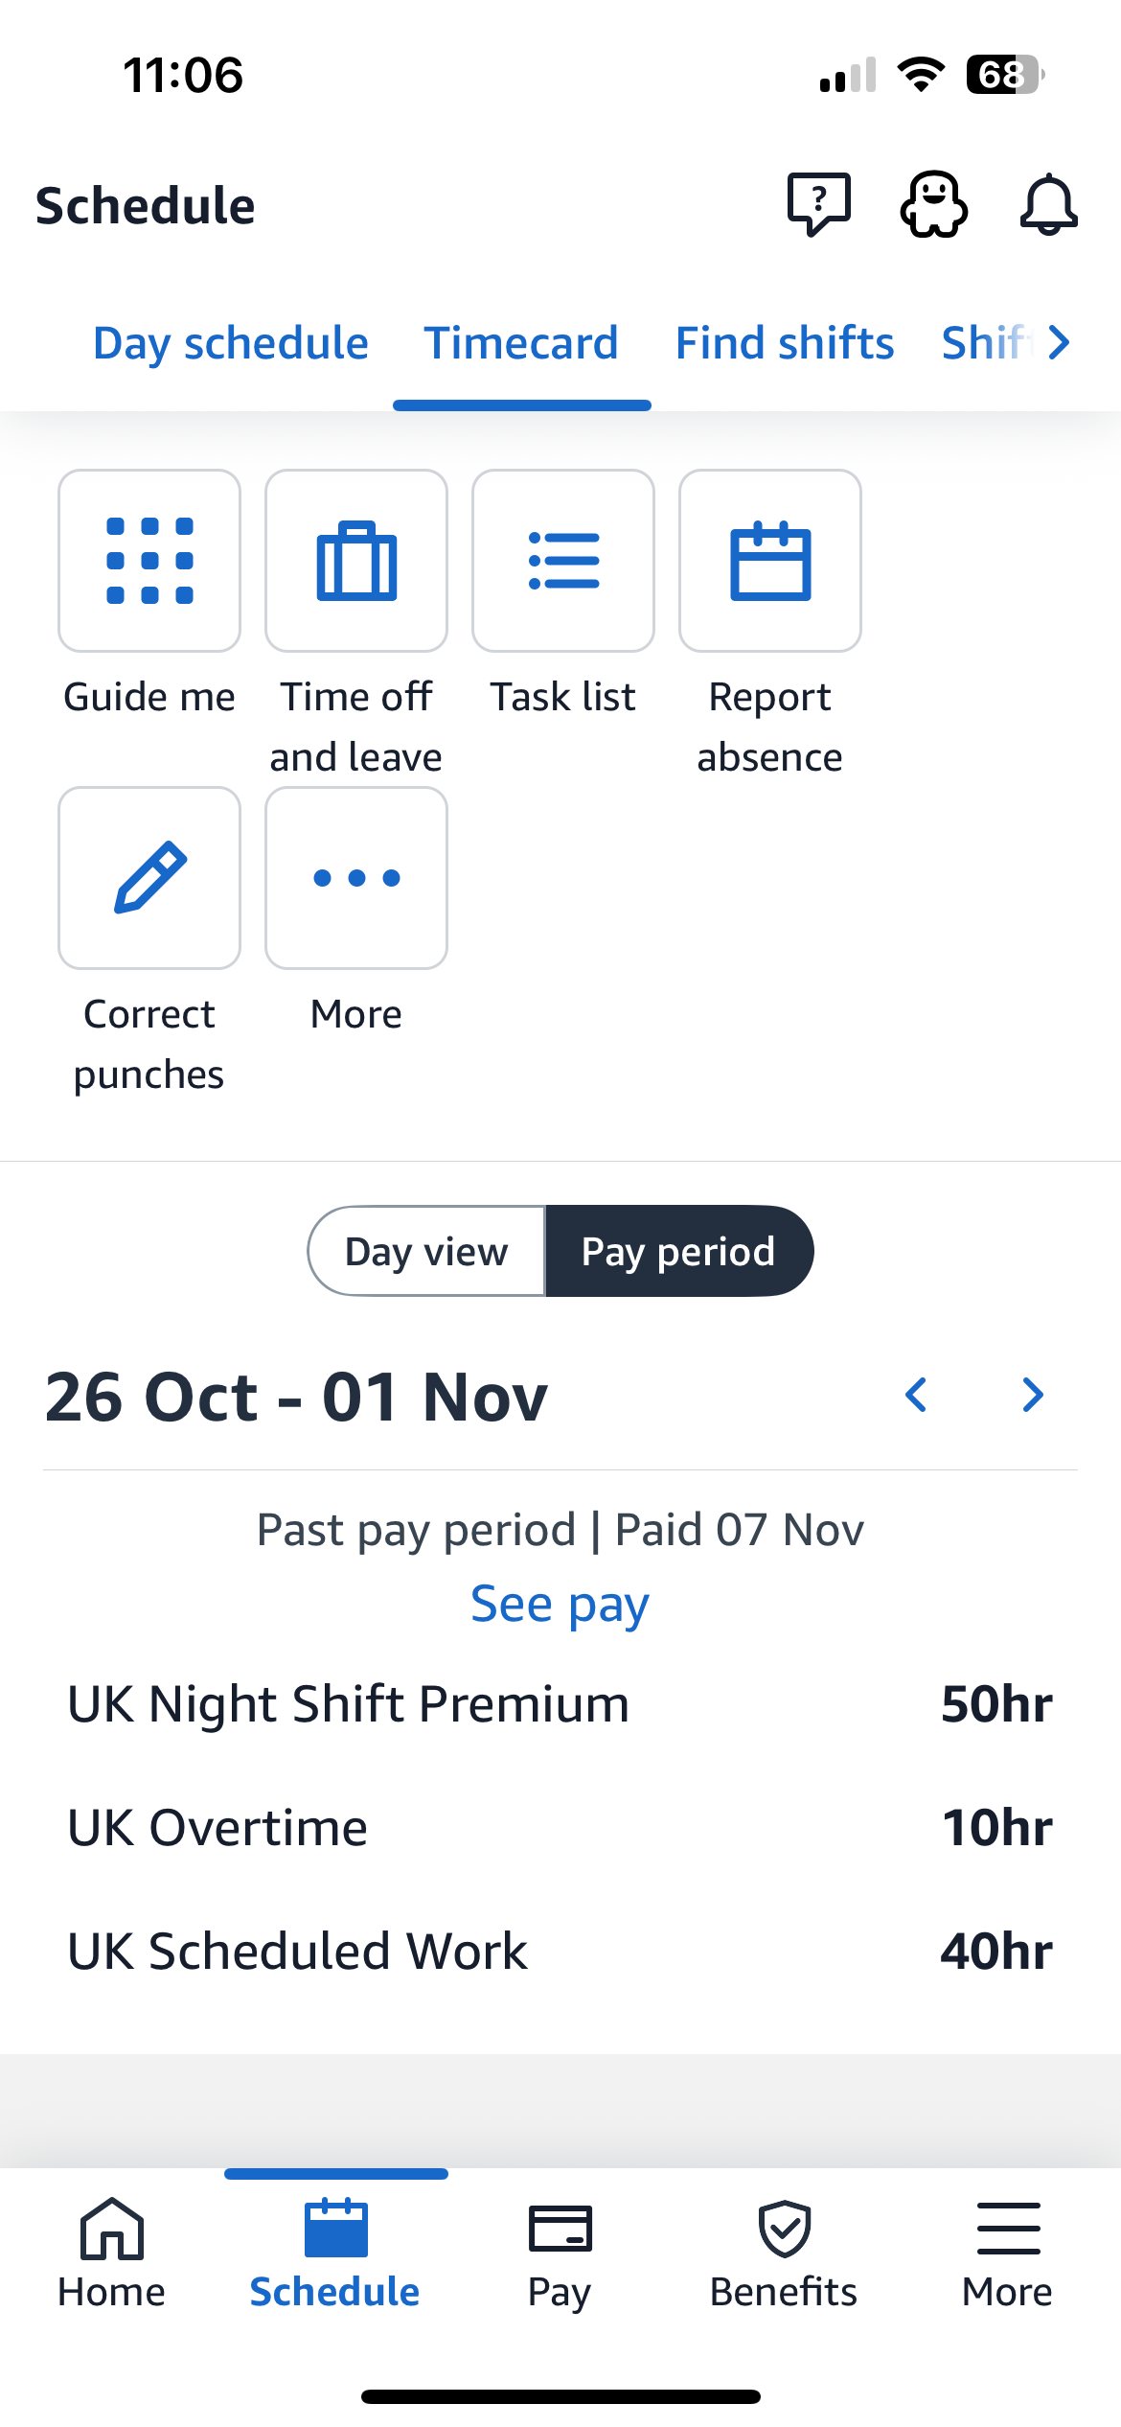
Task: Switch to Day view
Action: (x=426, y=1251)
